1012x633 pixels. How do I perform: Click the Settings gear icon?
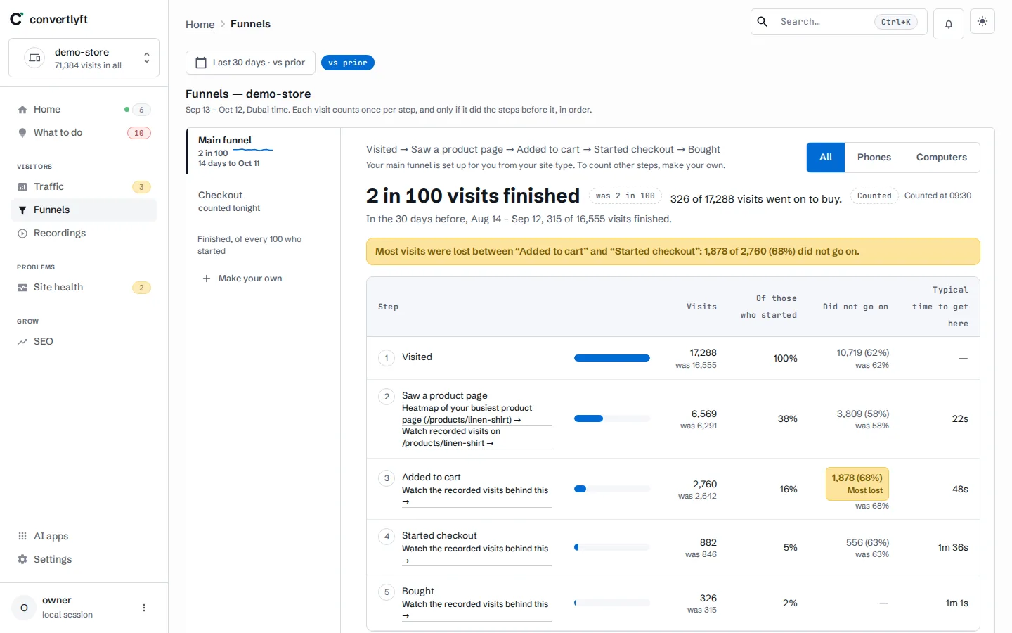click(x=22, y=559)
